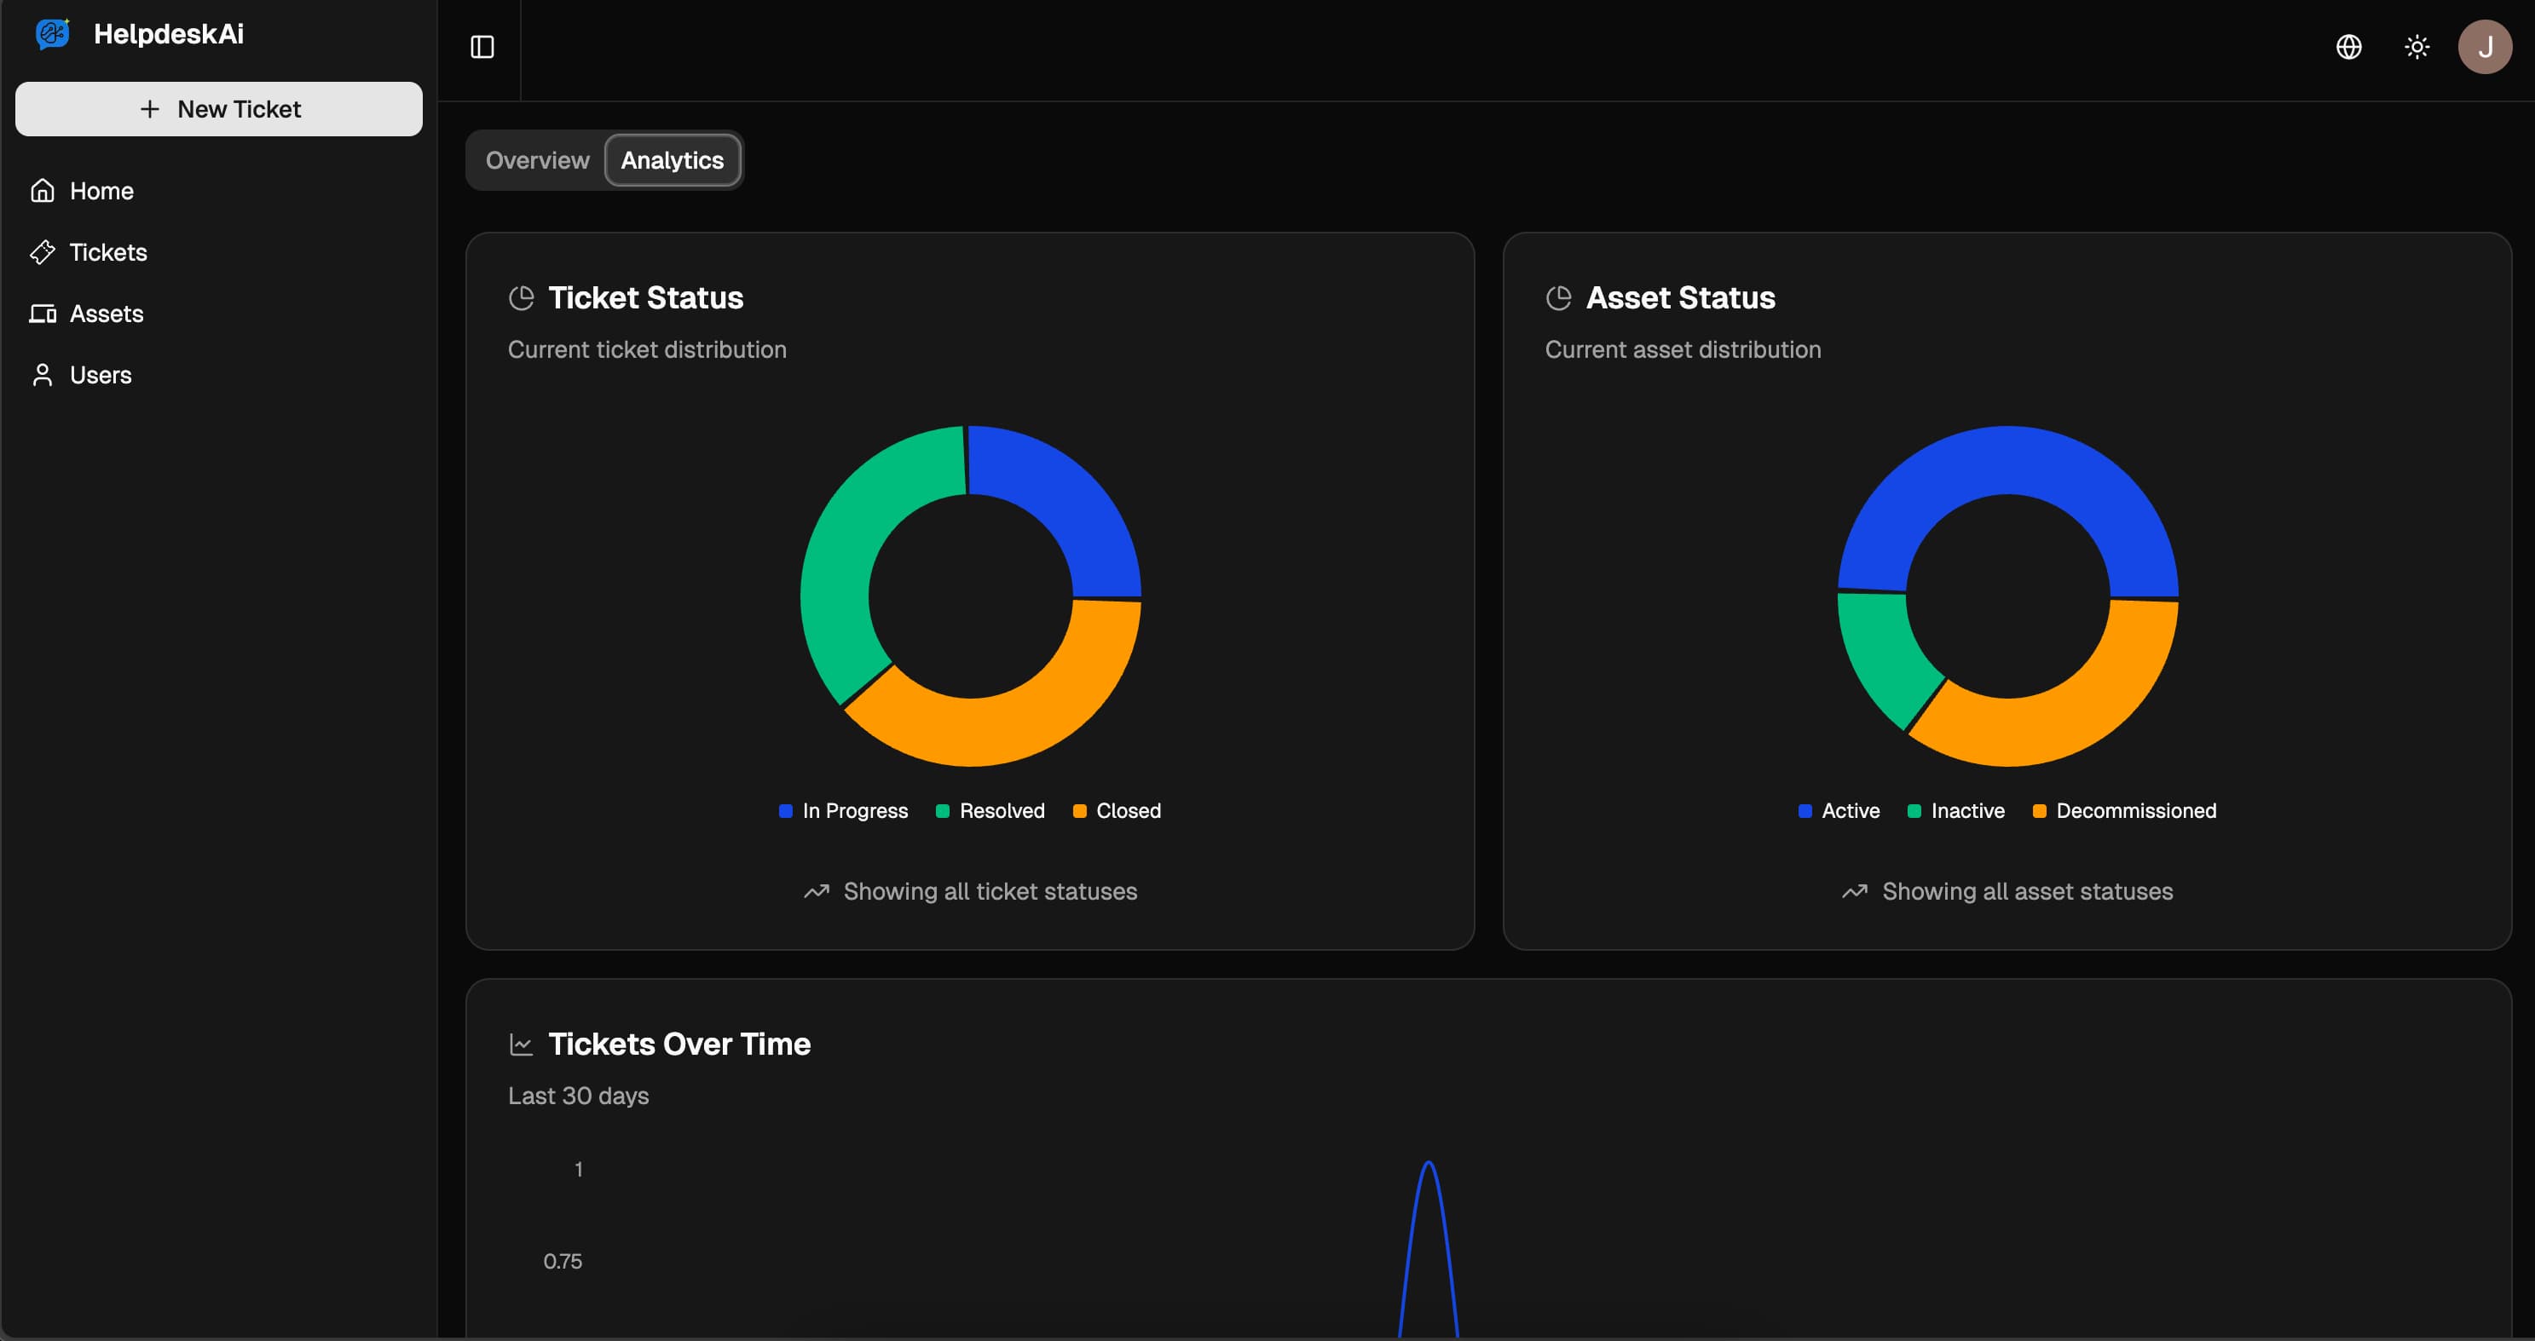Click the HelpdeskAi logo icon
Image resolution: width=2535 pixels, height=1341 pixels.
point(52,33)
